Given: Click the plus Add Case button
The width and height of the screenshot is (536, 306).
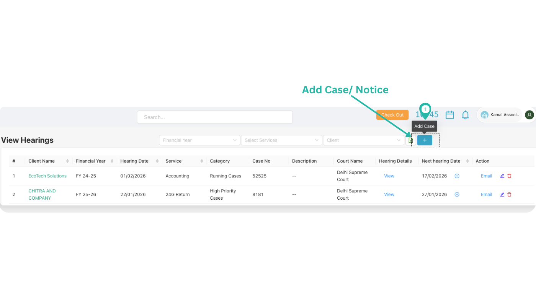Looking at the screenshot, I should pyautogui.click(x=425, y=140).
